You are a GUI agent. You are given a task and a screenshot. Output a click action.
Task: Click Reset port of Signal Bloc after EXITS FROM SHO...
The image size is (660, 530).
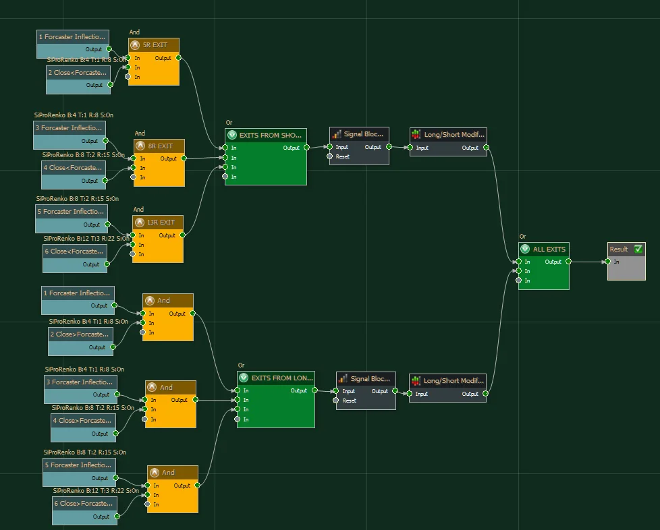click(x=330, y=156)
